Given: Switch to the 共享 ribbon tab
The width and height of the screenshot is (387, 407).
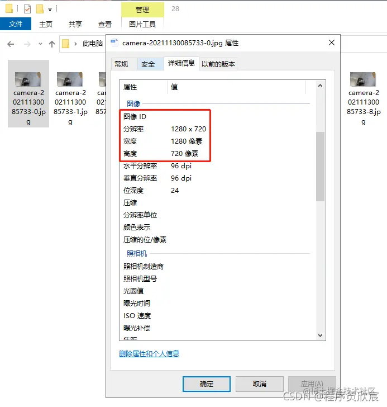Looking at the screenshot, I should (x=75, y=24).
